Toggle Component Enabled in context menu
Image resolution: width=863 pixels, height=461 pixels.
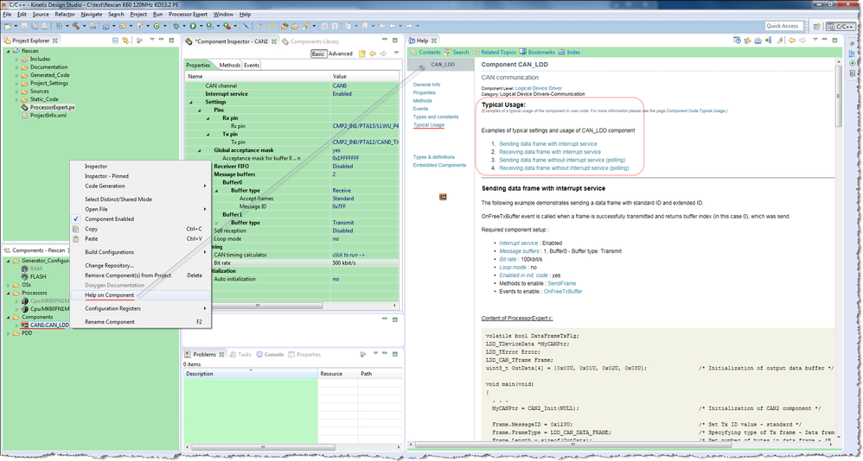(109, 219)
